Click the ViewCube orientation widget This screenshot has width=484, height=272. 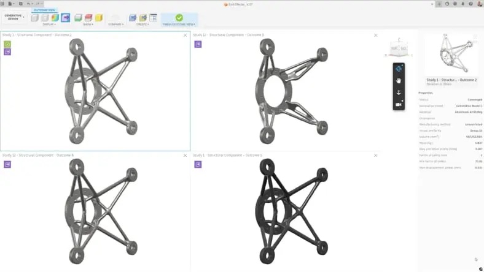coord(399,48)
